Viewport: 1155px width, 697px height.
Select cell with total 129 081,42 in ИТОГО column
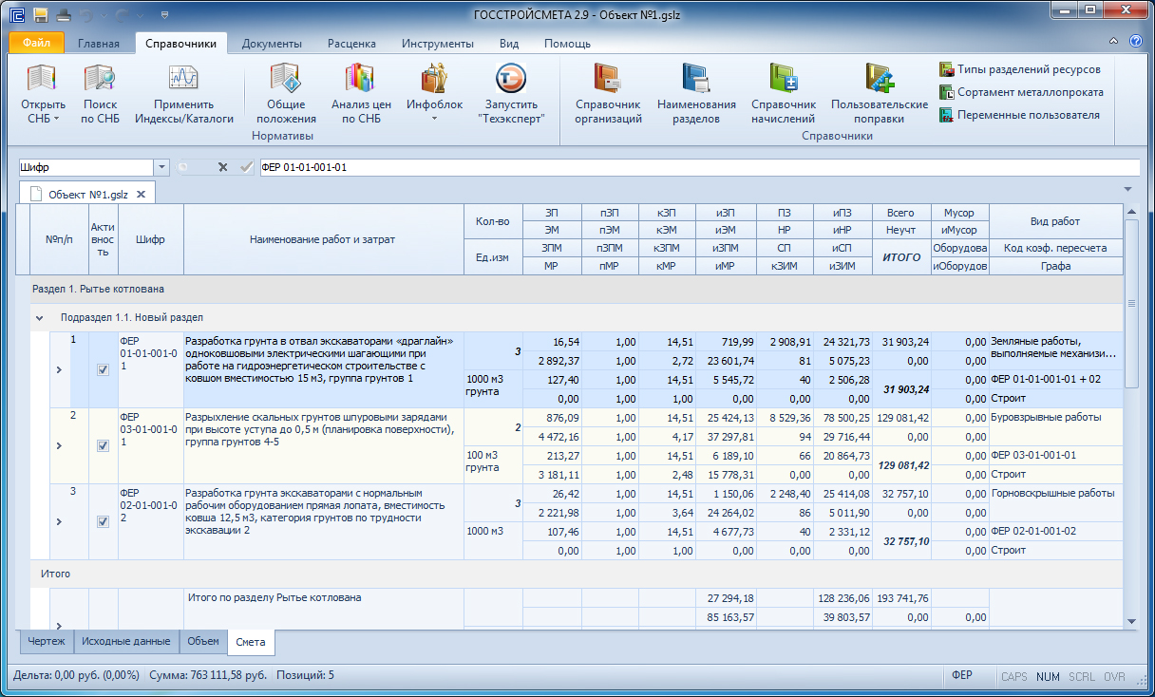(901, 465)
